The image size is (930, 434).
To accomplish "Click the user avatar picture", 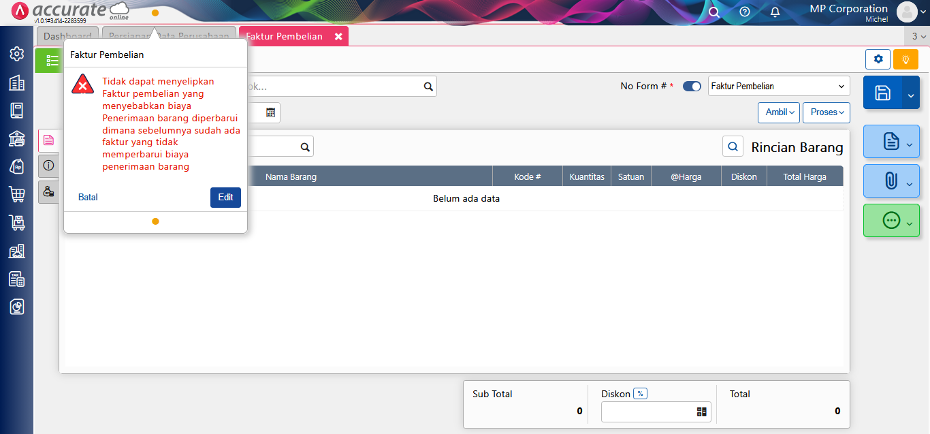I will (907, 12).
